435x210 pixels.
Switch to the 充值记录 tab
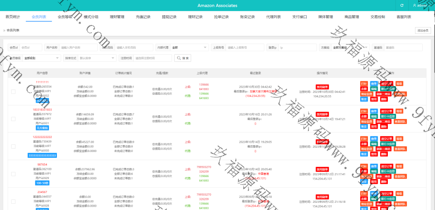[x=143, y=17]
